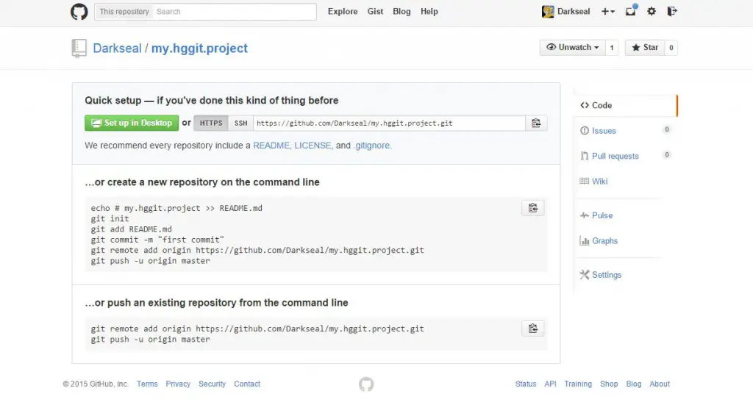The image size is (753, 402).
Task: Click the Pull requests icon in sidebar
Action: pos(585,156)
